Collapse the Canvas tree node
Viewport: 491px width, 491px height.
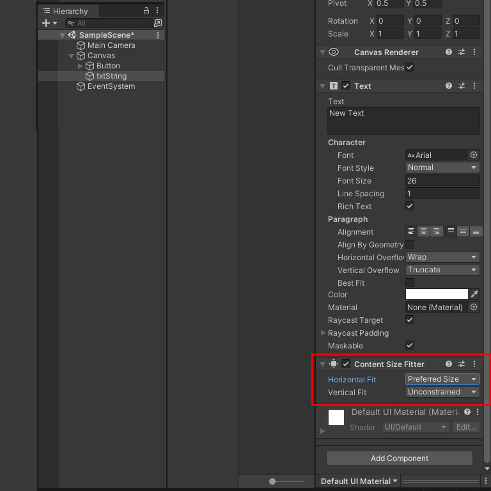[x=71, y=56]
